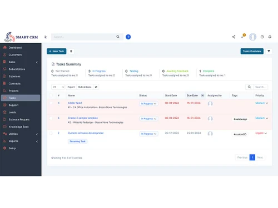Tick the checkbox for CAOA Task1 row
Image resolution: width=278 pixels, height=208 pixels.
(51, 103)
